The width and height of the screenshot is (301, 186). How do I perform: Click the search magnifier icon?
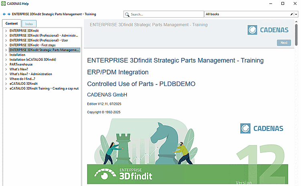click(127, 14)
